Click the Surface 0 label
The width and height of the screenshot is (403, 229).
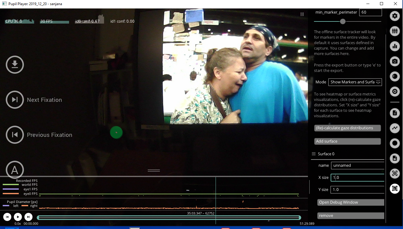[x=326, y=154]
